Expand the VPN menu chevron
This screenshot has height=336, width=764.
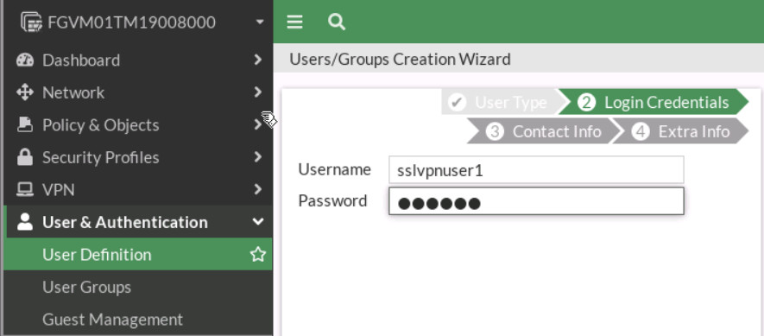coord(258,189)
